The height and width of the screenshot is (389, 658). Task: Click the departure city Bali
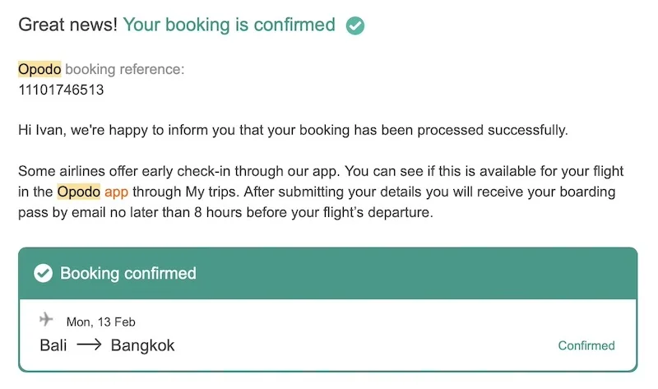click(53, 345)
